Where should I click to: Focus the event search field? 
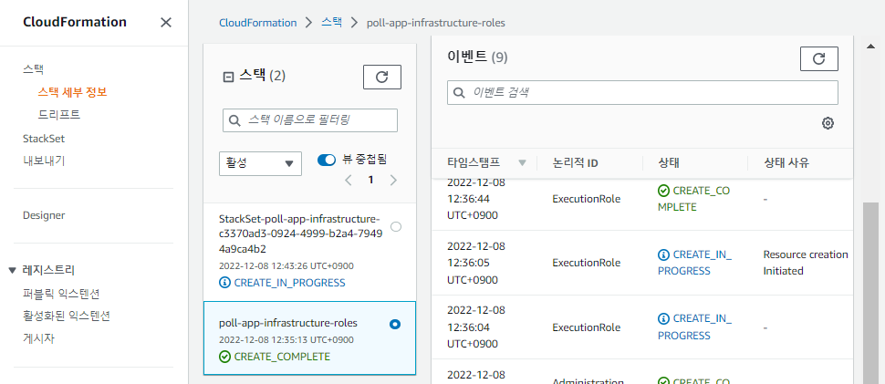(x=642, y=92)
